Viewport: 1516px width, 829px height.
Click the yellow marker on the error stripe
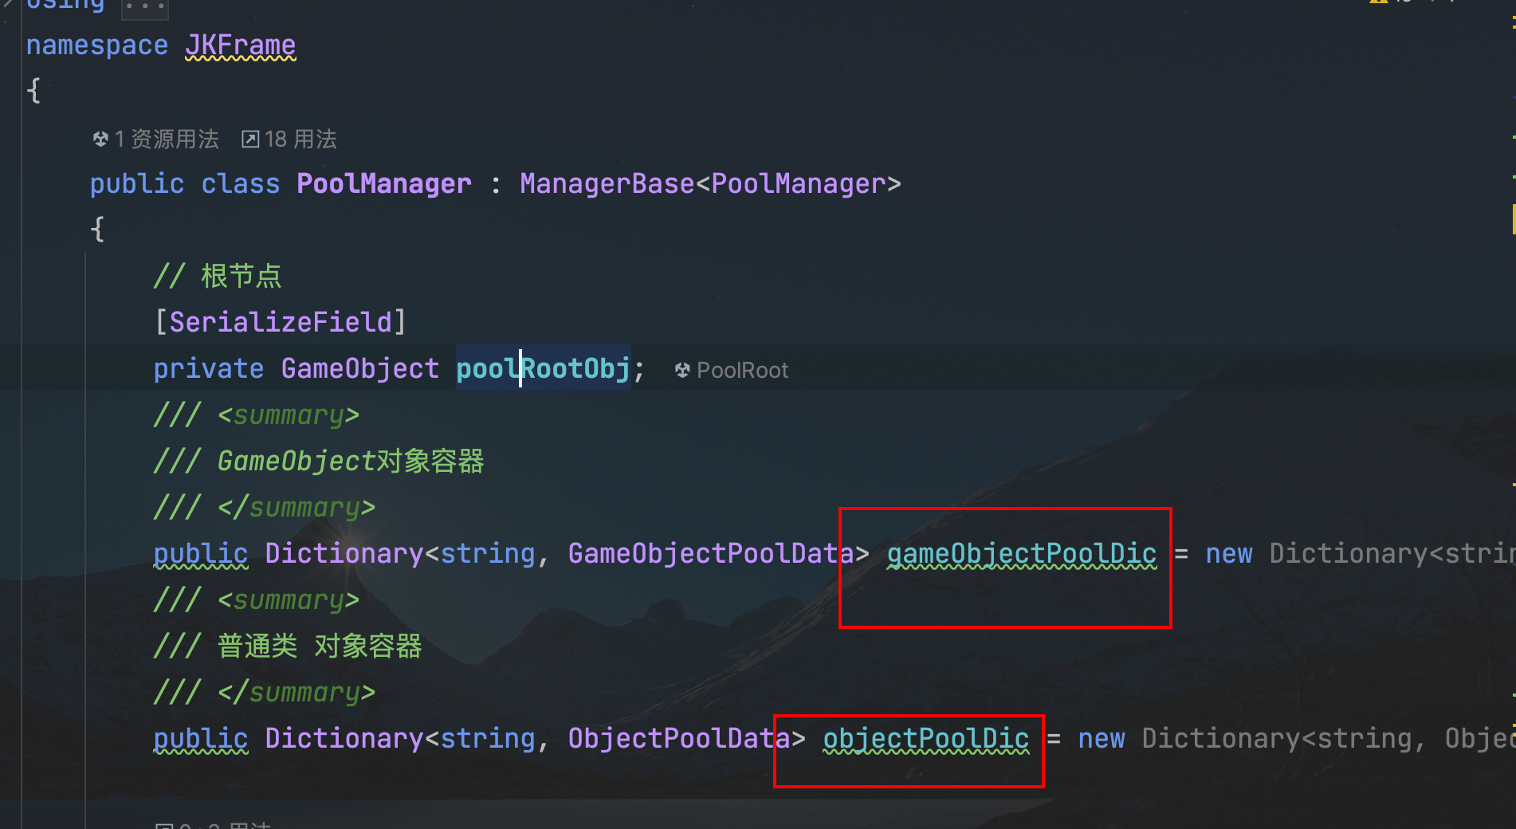coord(1513,219)
